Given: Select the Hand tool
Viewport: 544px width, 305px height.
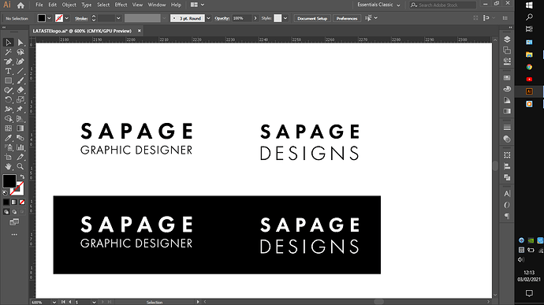Looking at the screenshot, I should click(x=8, y=166).
